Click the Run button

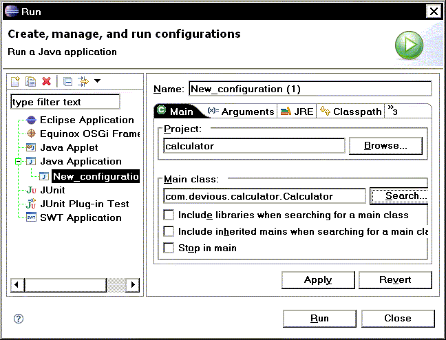click(319, 319)
